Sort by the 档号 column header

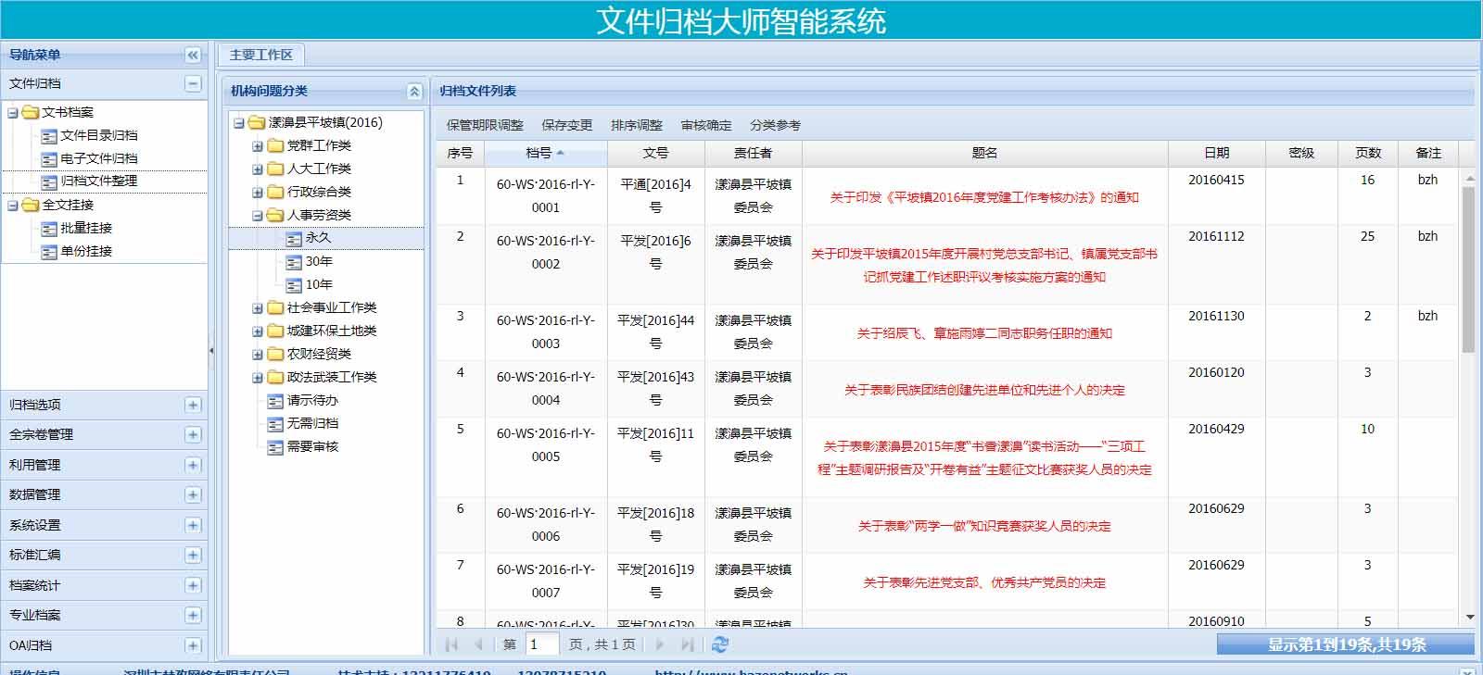546,153
